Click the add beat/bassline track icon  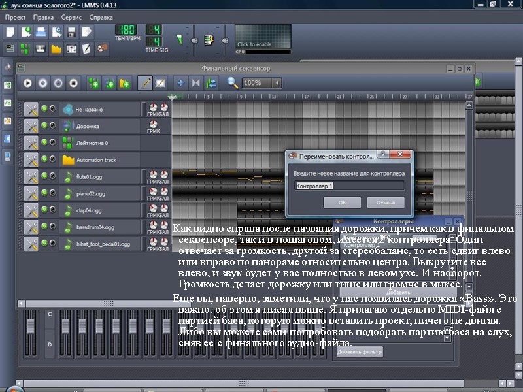[93, 83]
